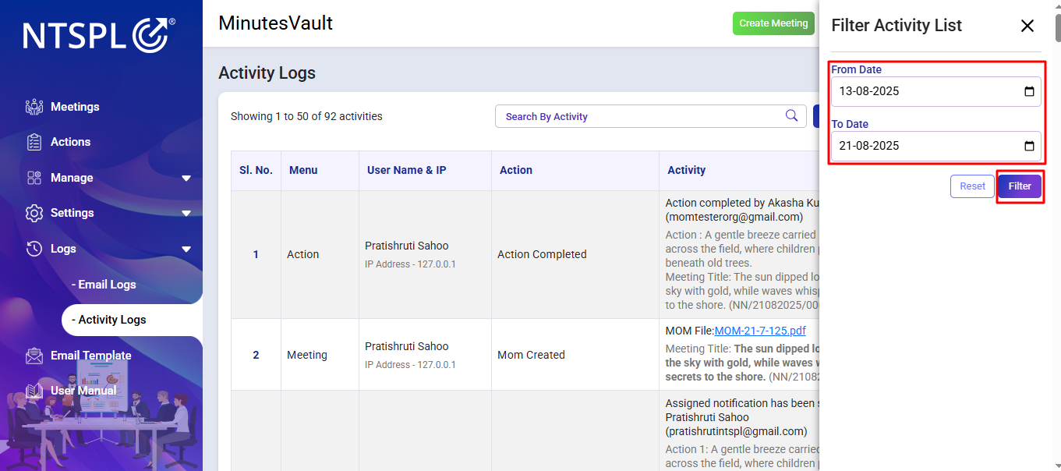Click the Manage grid icon
The width and height of the screenshot is (1061, 471).
[x=34, y=178]
